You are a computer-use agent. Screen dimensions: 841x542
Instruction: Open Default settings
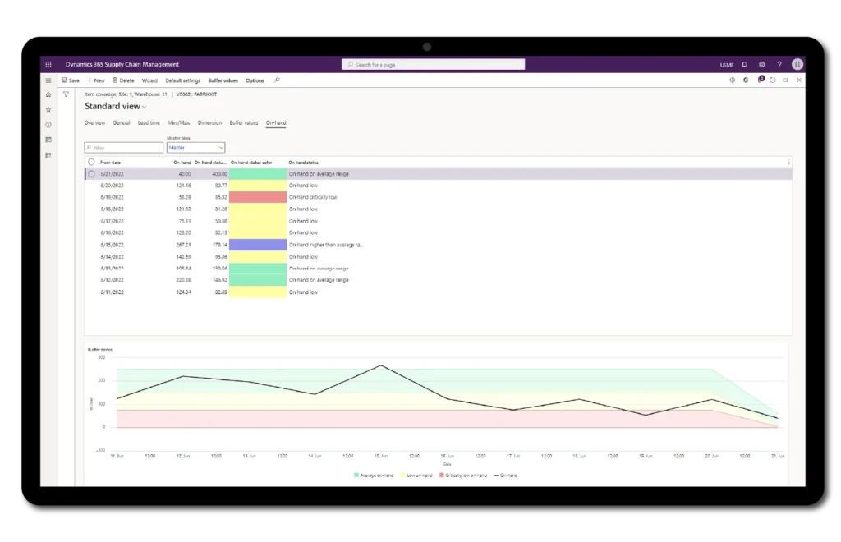pyautogui.click(x=183, y=81)
